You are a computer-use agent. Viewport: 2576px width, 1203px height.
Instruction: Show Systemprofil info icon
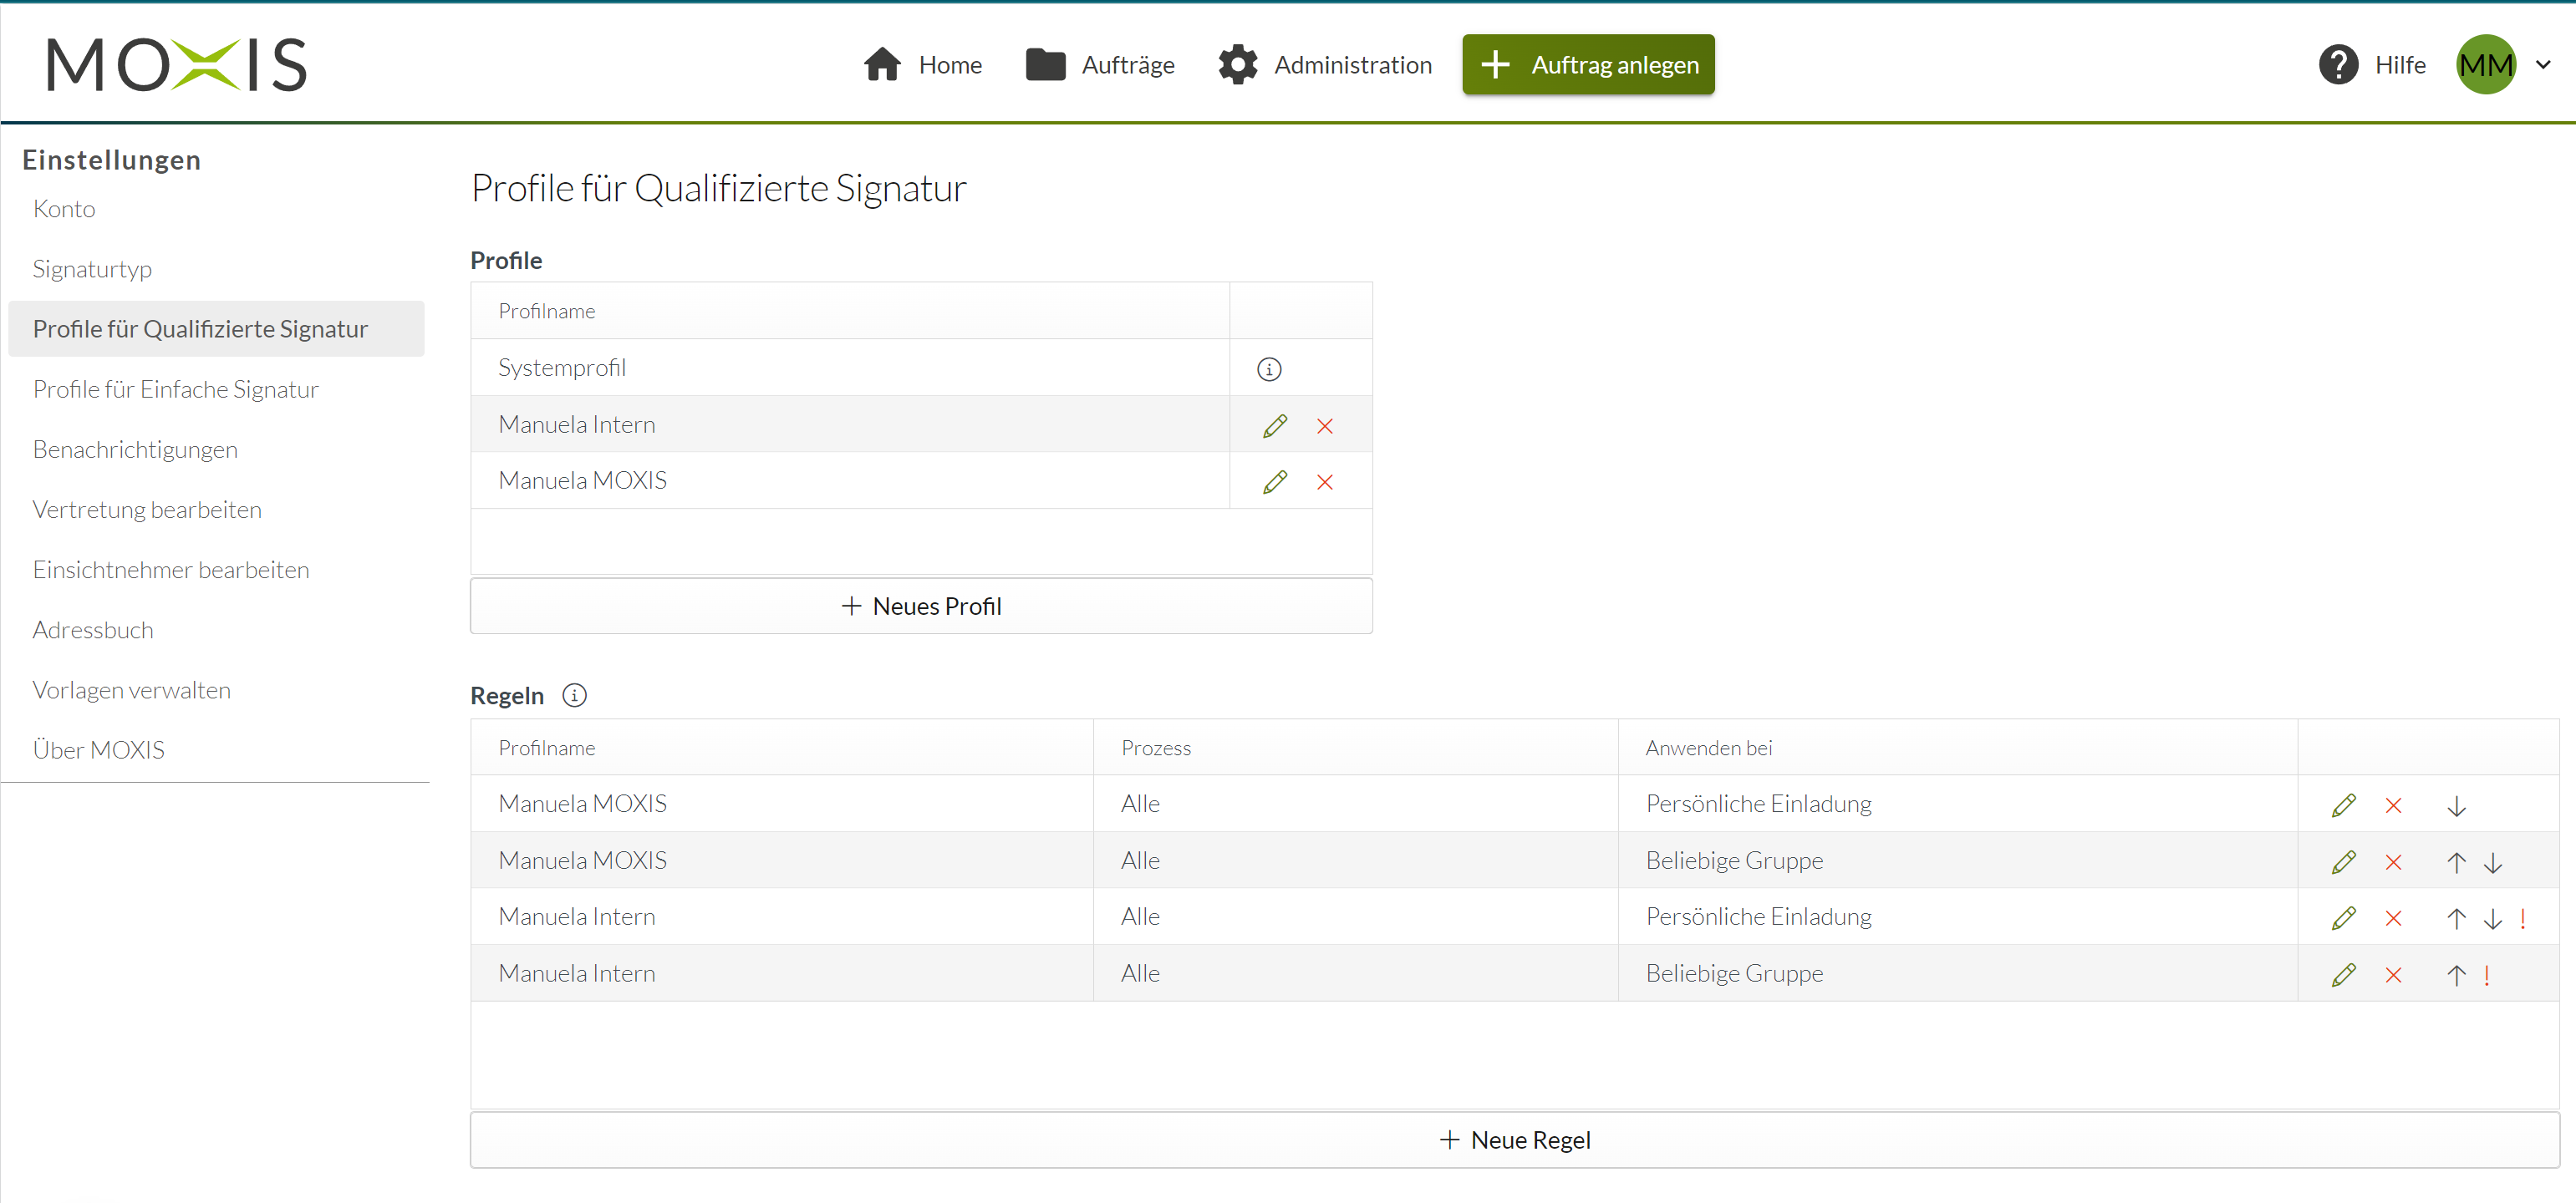[1269, 370]
